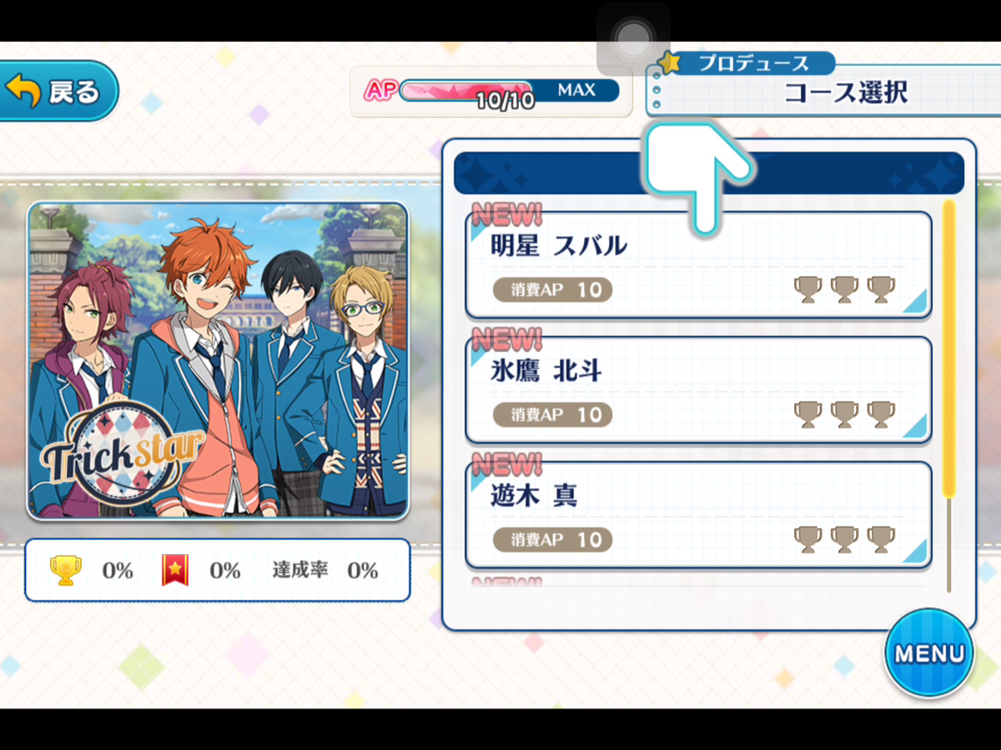Open the round blue MENU button
The image size is (1001, 750).
click(x=929, y=652)
